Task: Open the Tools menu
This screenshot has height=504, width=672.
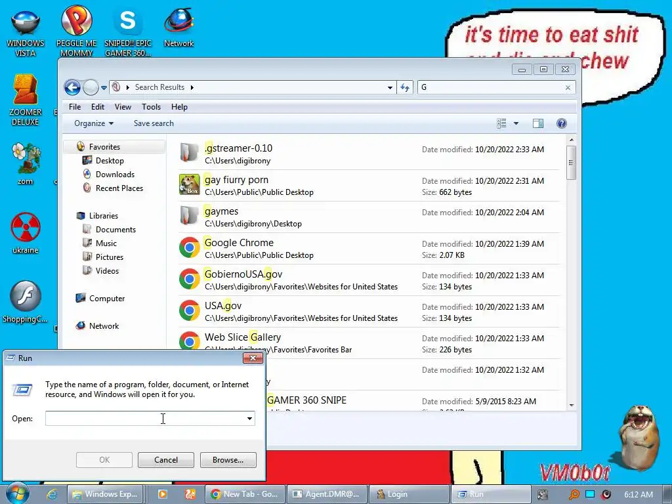Action: click(152, 107)
